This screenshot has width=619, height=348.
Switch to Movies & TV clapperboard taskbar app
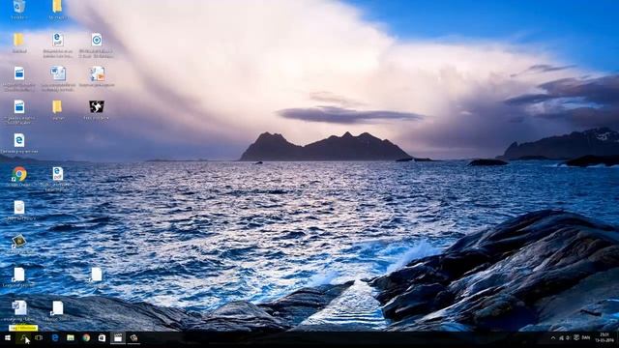(118, 338)
